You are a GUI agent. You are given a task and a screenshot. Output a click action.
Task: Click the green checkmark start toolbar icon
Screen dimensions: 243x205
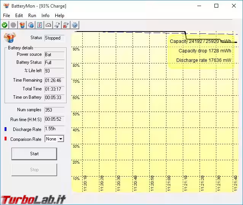tap(5, 25)
